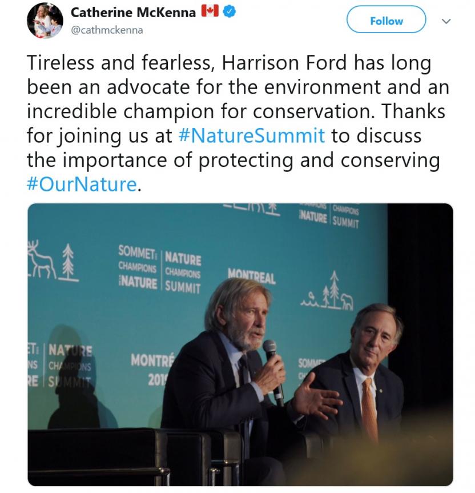The width and height of the screenshot is (475, 493).
Task: Open the #NatureSummit hashtag
Action: (252, 136)
